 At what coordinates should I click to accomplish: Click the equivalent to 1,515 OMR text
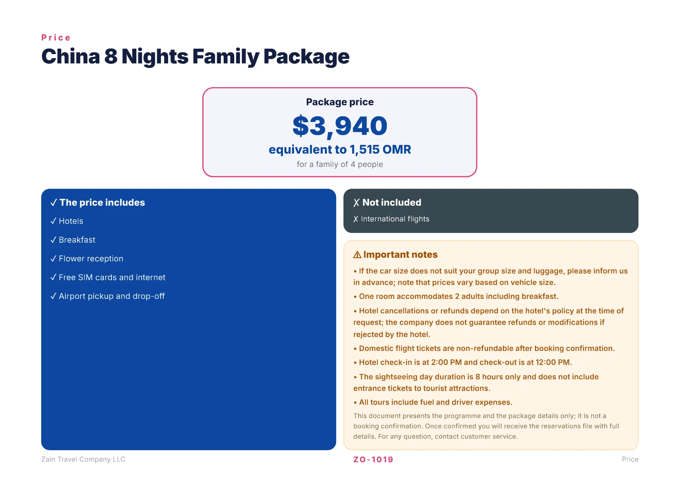[340, 149]
